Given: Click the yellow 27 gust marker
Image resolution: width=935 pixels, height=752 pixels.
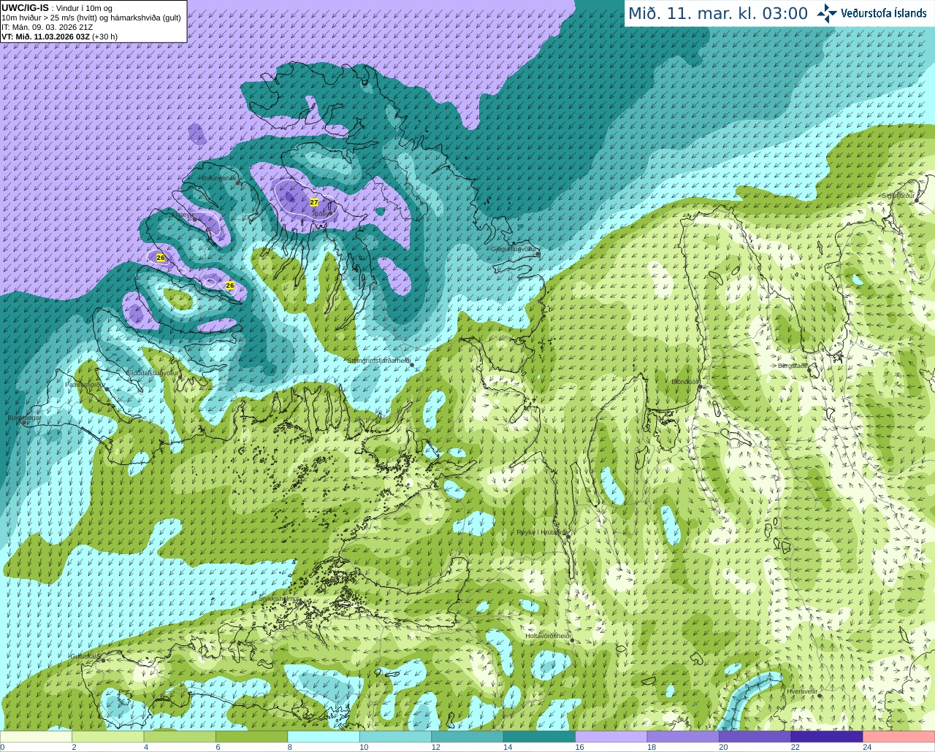Looking at the screenshot, I should [x=314, y=202].
